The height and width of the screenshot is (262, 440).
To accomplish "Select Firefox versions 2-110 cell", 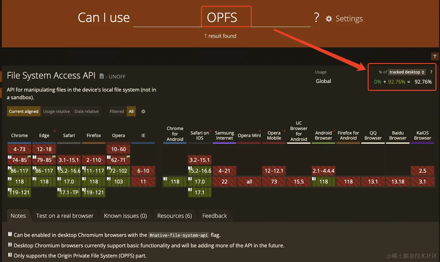I will coord(94,160).
